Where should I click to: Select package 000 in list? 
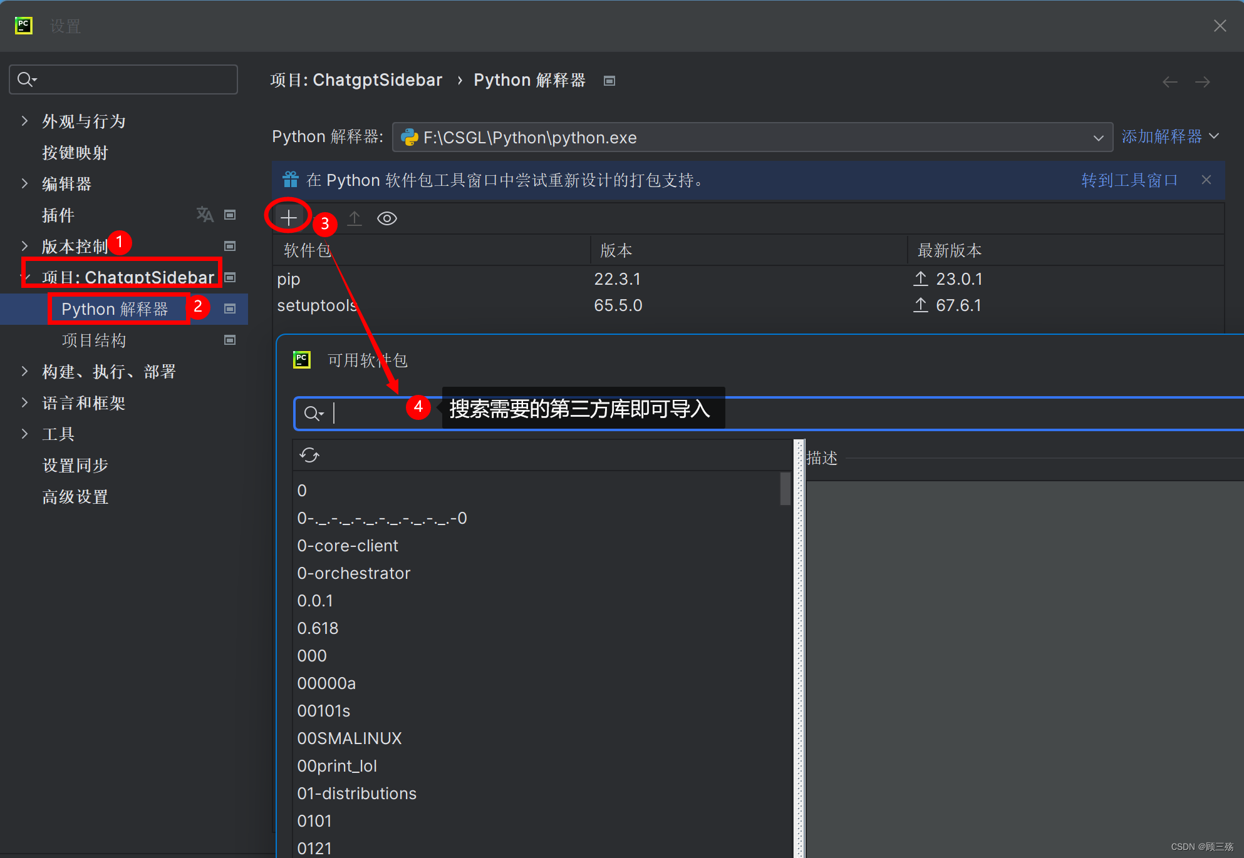(312, 656)
